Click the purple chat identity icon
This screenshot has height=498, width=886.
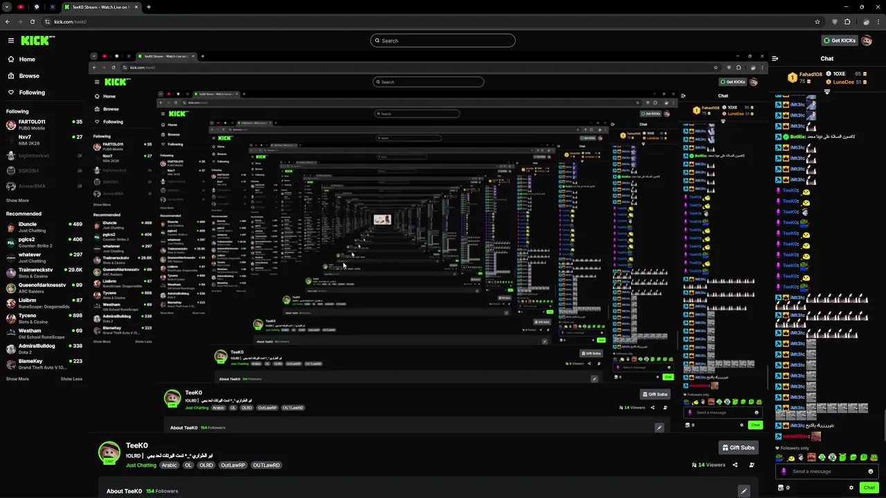click(784, 472)
